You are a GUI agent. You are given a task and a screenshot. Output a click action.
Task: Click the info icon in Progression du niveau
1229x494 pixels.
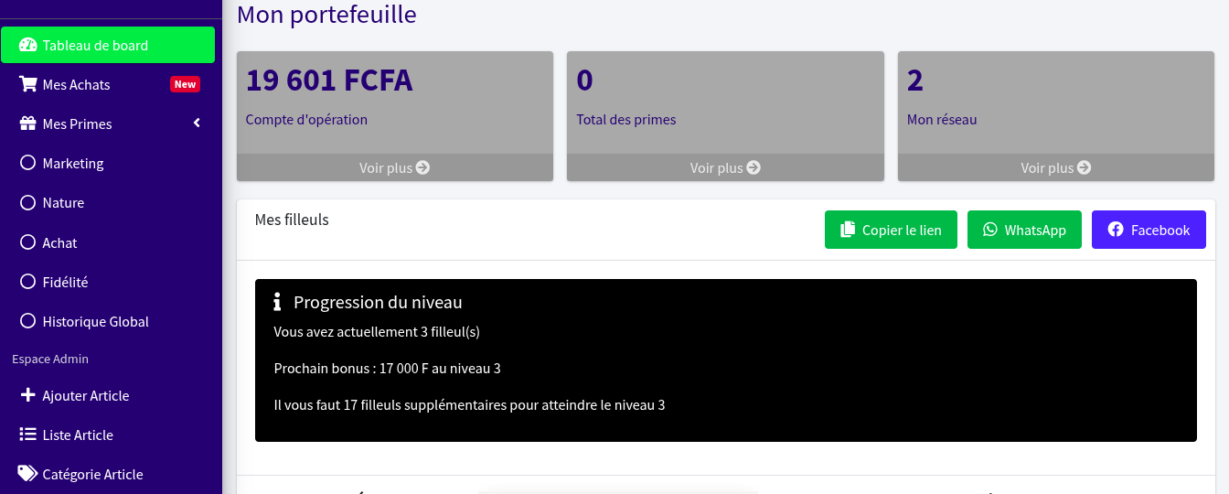click(x=277, y=302)
